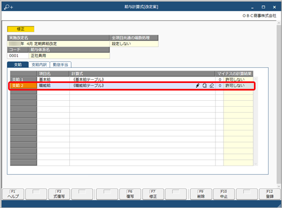Click 許可しない in the 支給 1 row

pyautogui.click(x=238, y=79)
